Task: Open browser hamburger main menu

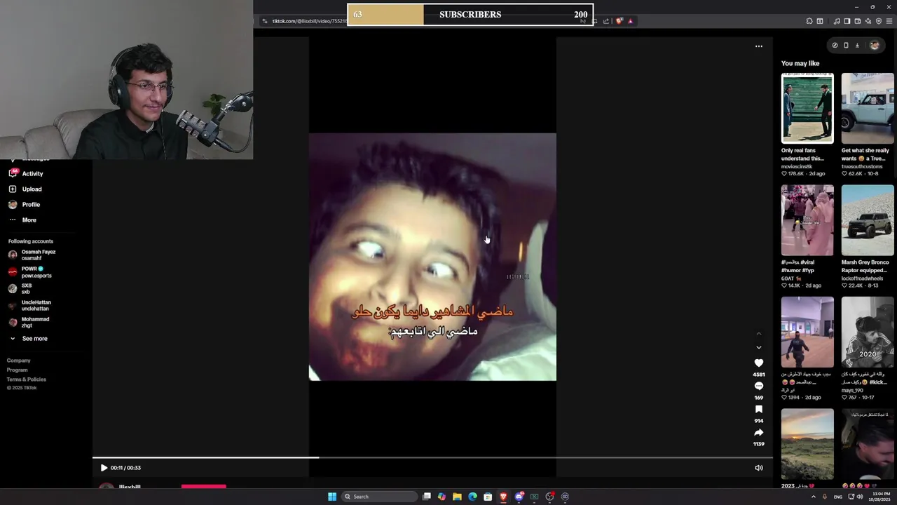Action: 890,21
